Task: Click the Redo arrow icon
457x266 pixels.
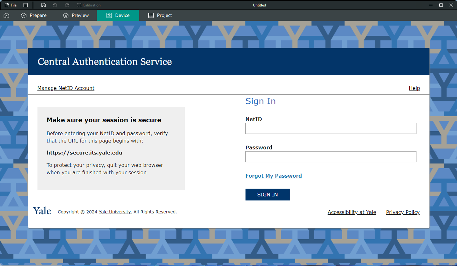Action: pos(67,5)
